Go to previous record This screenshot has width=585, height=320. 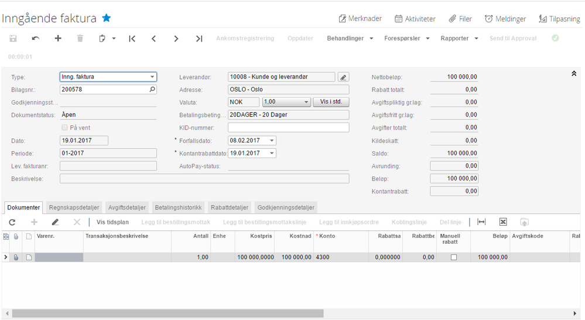click(153, 39)
